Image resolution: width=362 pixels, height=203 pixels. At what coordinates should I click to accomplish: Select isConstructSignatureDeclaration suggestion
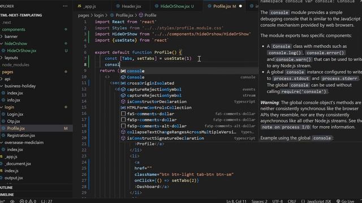coord(189,138)
